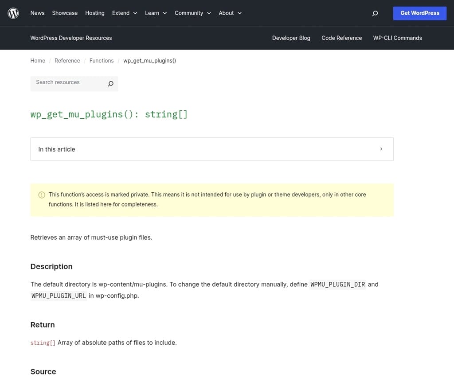Open the Functions breadcrumb link

[x=101, y=61]
